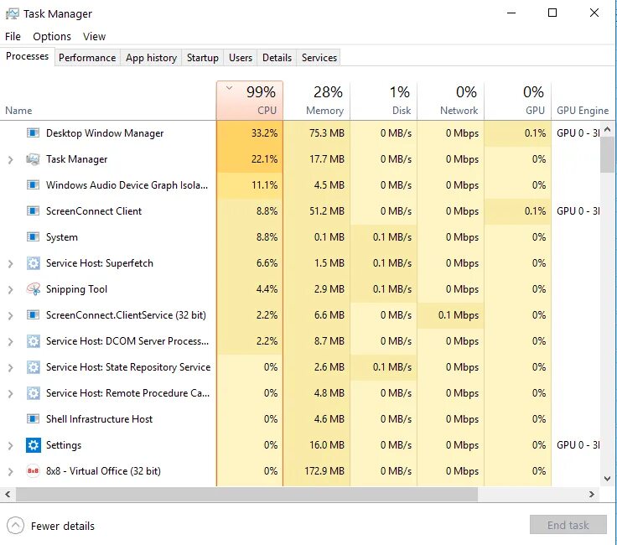Click the 11.1% CPU value
This screenshot has height=545, width=617.
point(264,185)
